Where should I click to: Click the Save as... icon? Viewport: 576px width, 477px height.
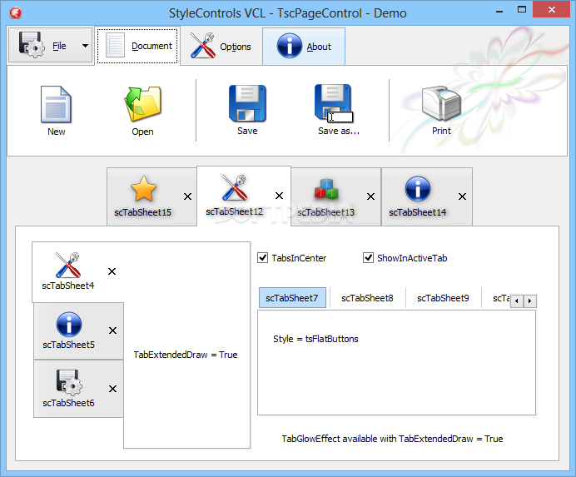click(x=334, y=103)
